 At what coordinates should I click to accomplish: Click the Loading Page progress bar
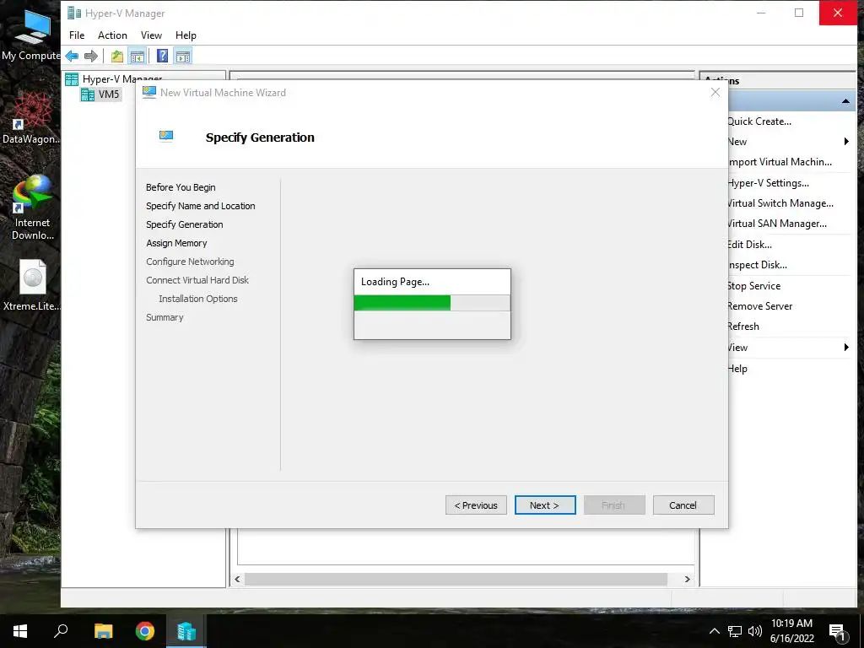click(x=432, y=303)
